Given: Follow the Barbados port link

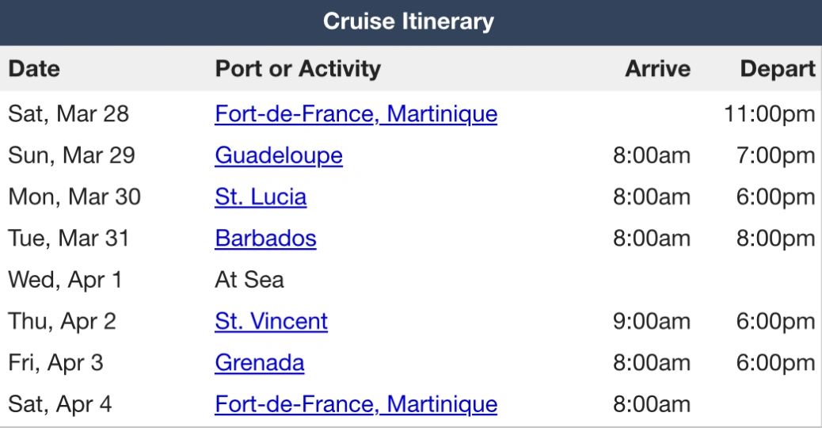Looking at the screenshot, I should click(x=265, y=239).
